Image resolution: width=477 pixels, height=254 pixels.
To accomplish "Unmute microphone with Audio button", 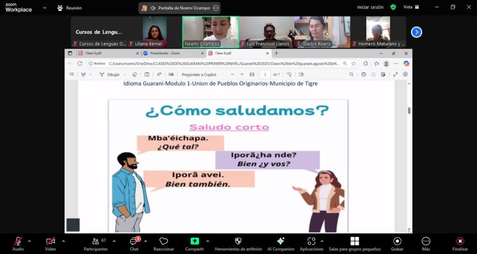I will pos(18,244).
